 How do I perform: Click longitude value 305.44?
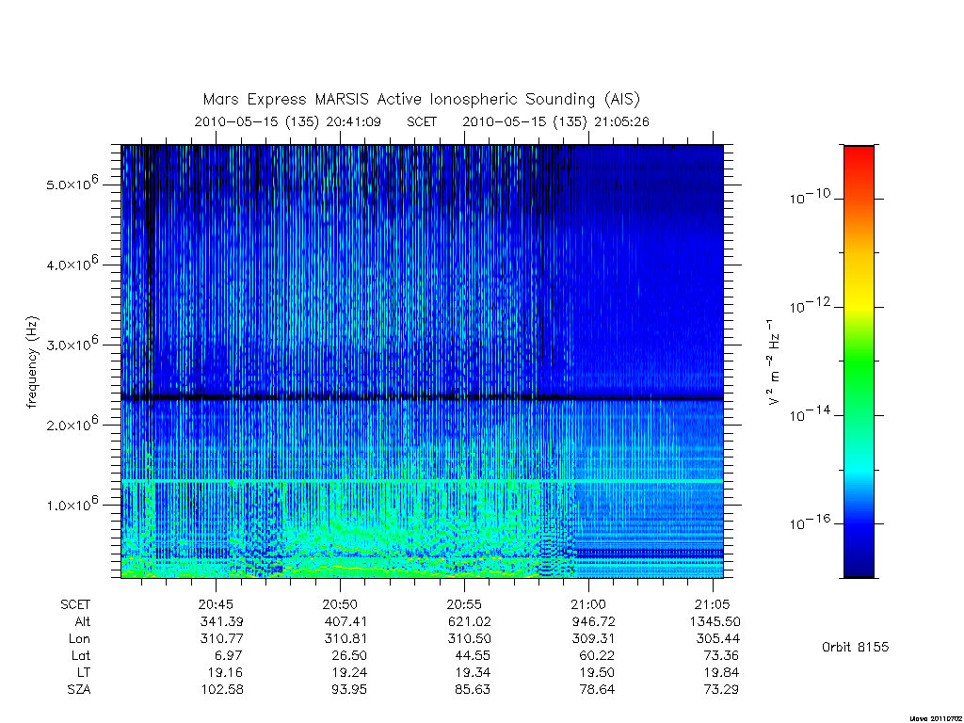tap(718, 639)
